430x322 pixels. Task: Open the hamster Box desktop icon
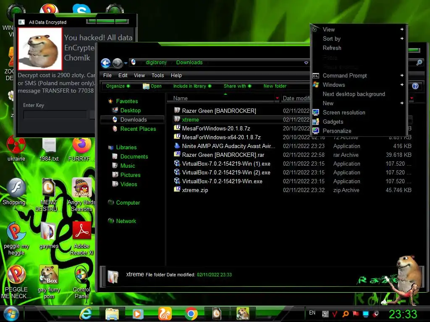coord(49,282)
